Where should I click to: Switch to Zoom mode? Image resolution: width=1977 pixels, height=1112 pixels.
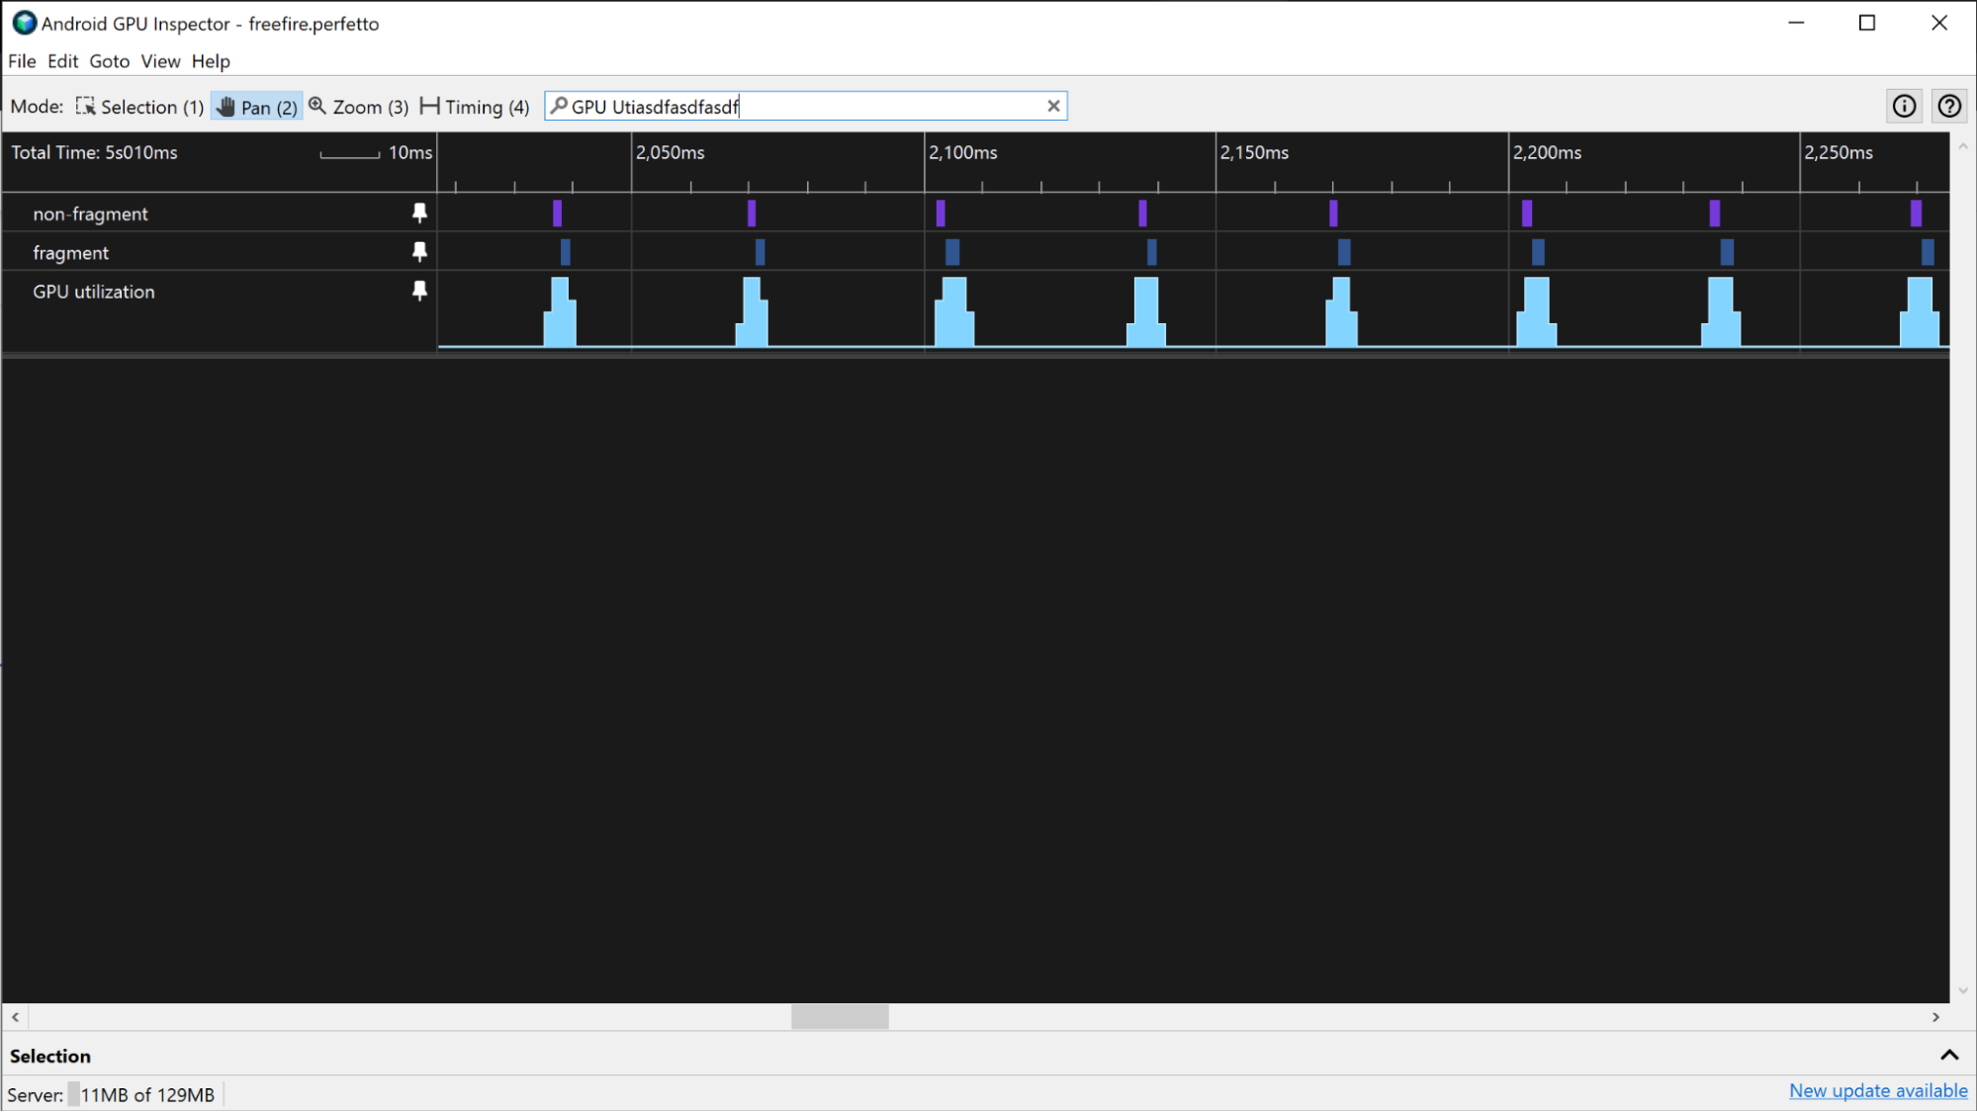tap(357, 106)
